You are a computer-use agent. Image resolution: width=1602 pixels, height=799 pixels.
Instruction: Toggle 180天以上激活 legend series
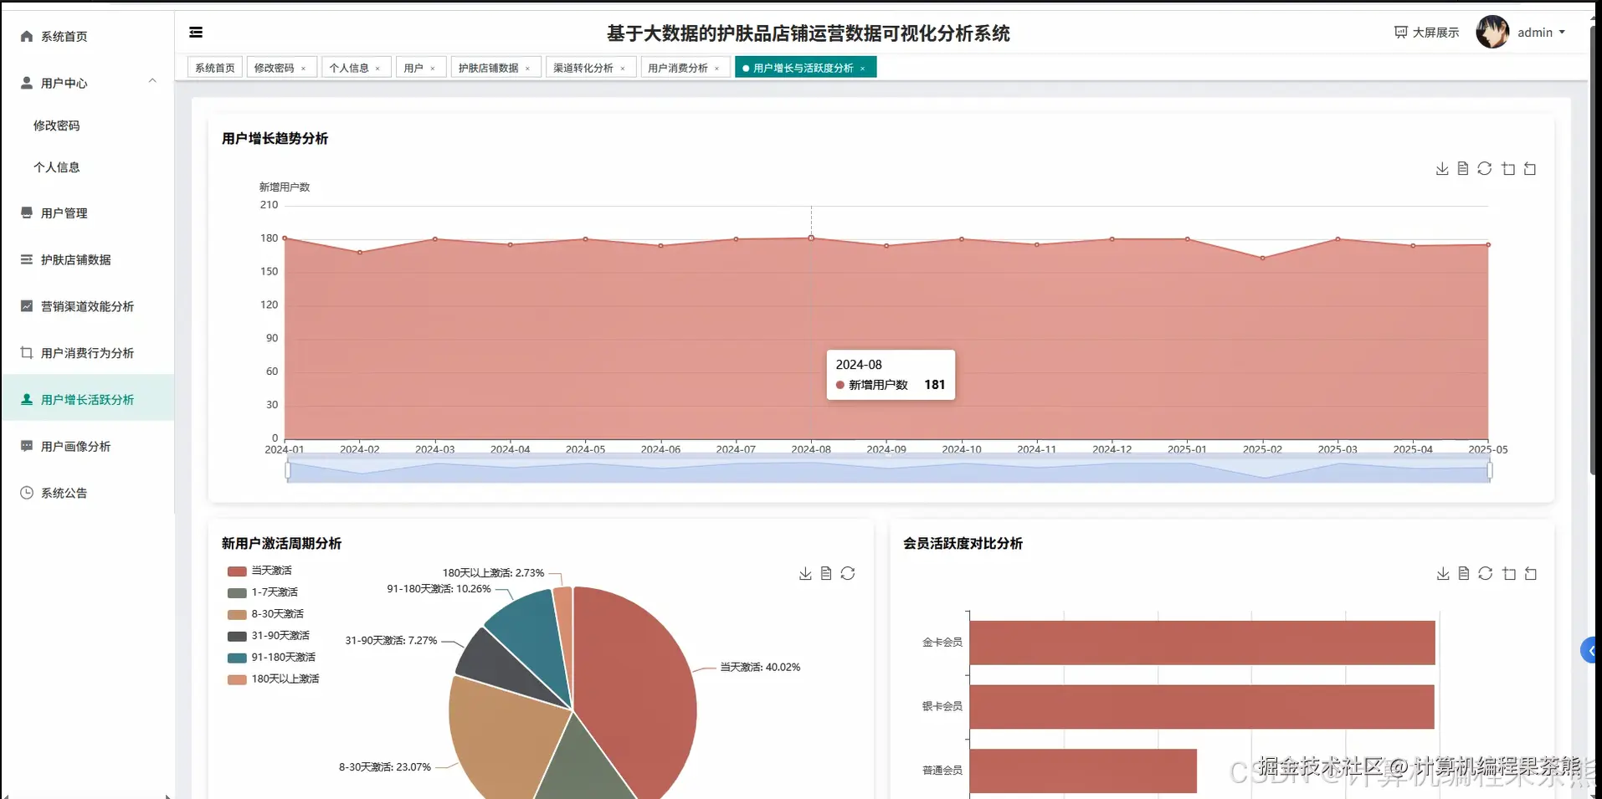(x=273, y=679)
